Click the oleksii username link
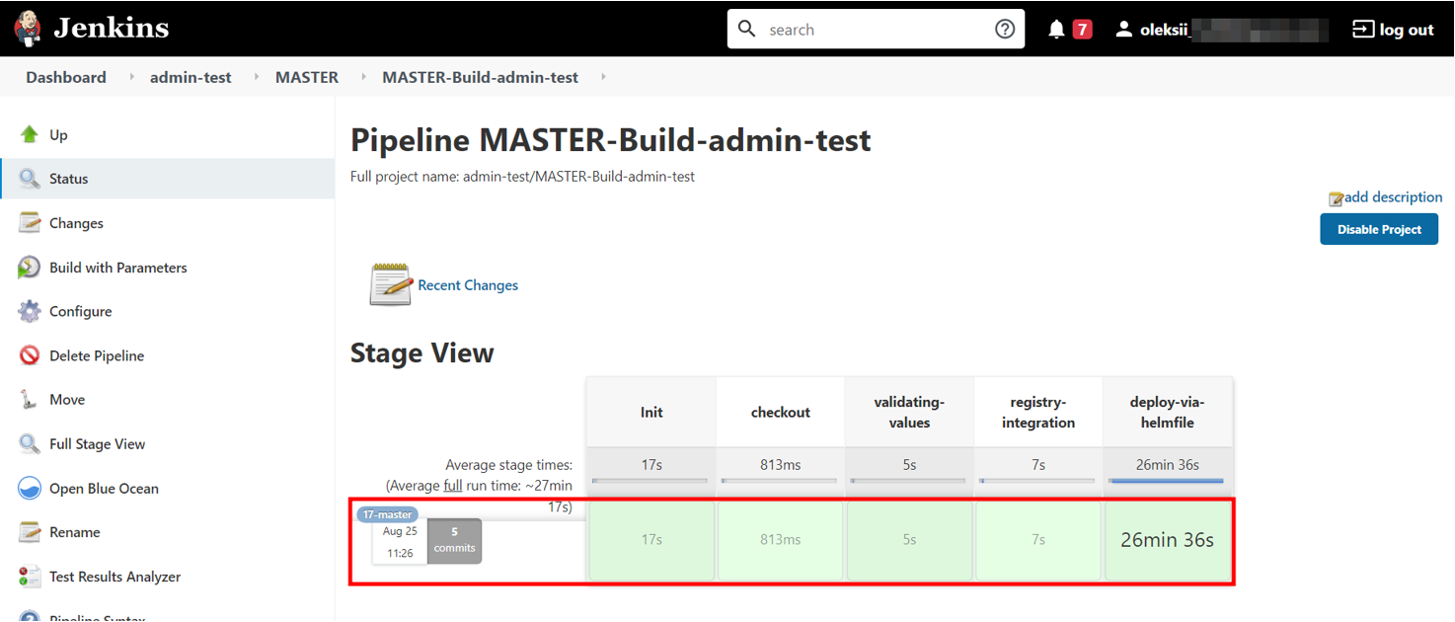The height and width of the screenshot is (622, 1455). (x=1166, y=30)
